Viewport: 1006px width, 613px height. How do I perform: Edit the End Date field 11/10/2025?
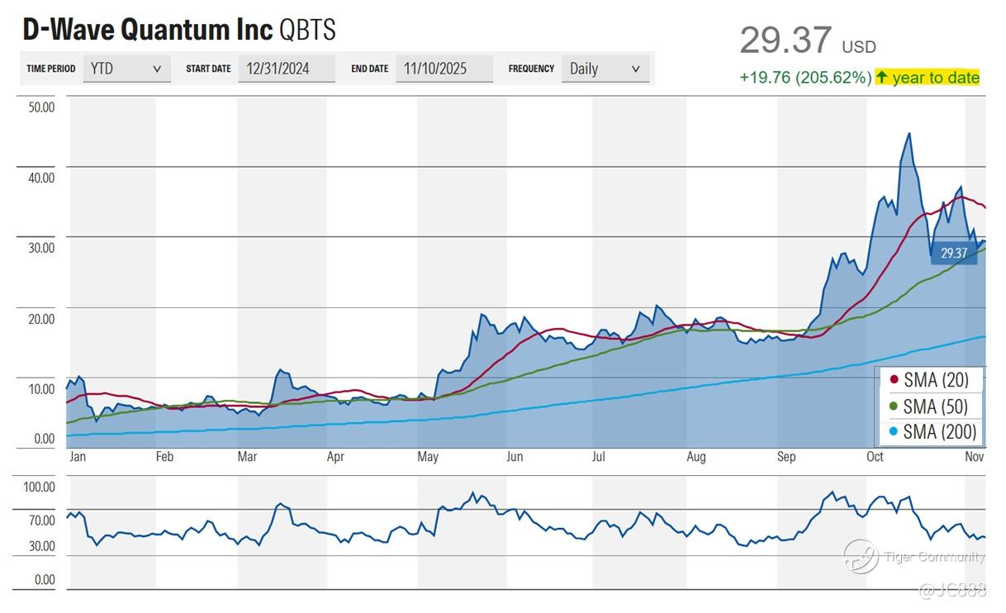tap(444, 69)
